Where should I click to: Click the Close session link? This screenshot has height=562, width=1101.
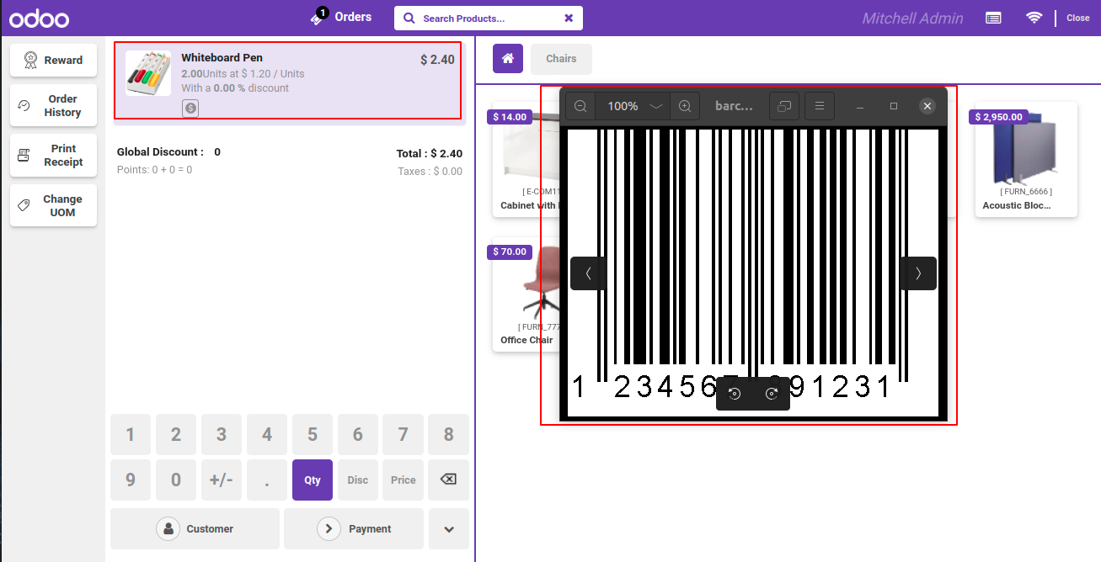coord(1077,18)
